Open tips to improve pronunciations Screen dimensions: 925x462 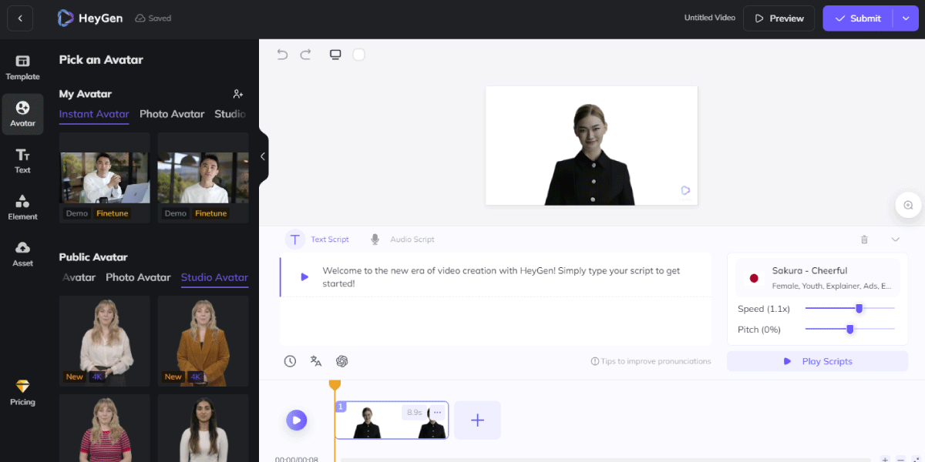(x=651, y=361)
